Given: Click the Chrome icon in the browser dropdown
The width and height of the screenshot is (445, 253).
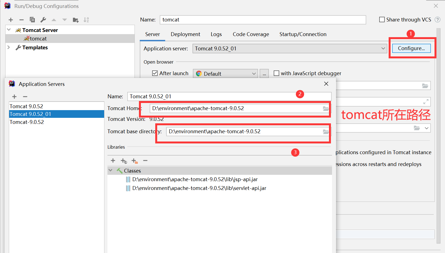Looking at the screenshot, I should pos(199,74).
